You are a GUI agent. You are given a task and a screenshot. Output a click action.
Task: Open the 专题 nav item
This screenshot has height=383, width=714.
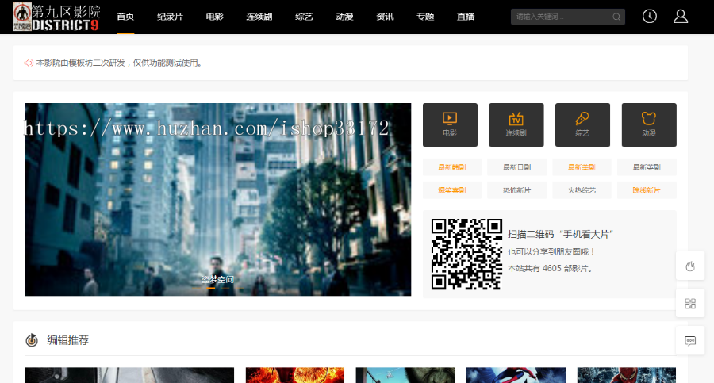tap(425, 17)
